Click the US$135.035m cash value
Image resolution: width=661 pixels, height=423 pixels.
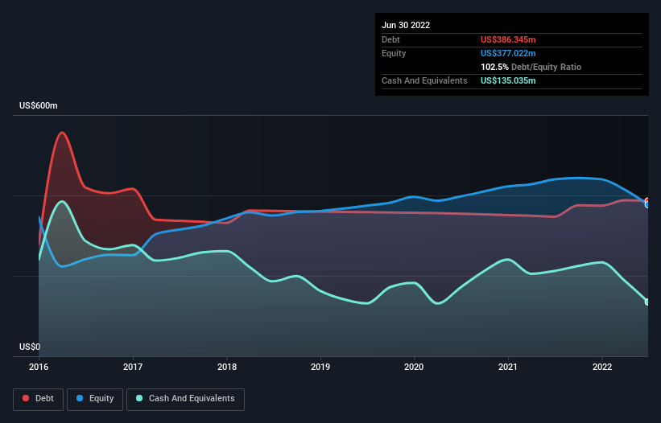[x=508, y=80]
